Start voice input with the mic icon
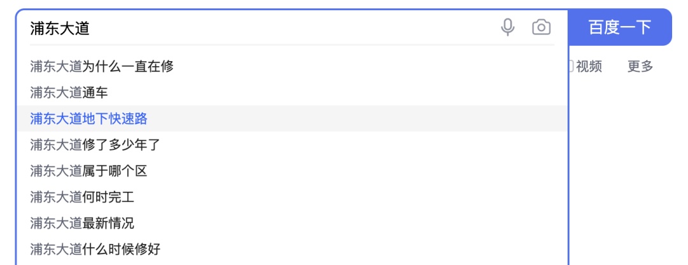The height and width of the screenshot is (265, 688). (508, 27)
